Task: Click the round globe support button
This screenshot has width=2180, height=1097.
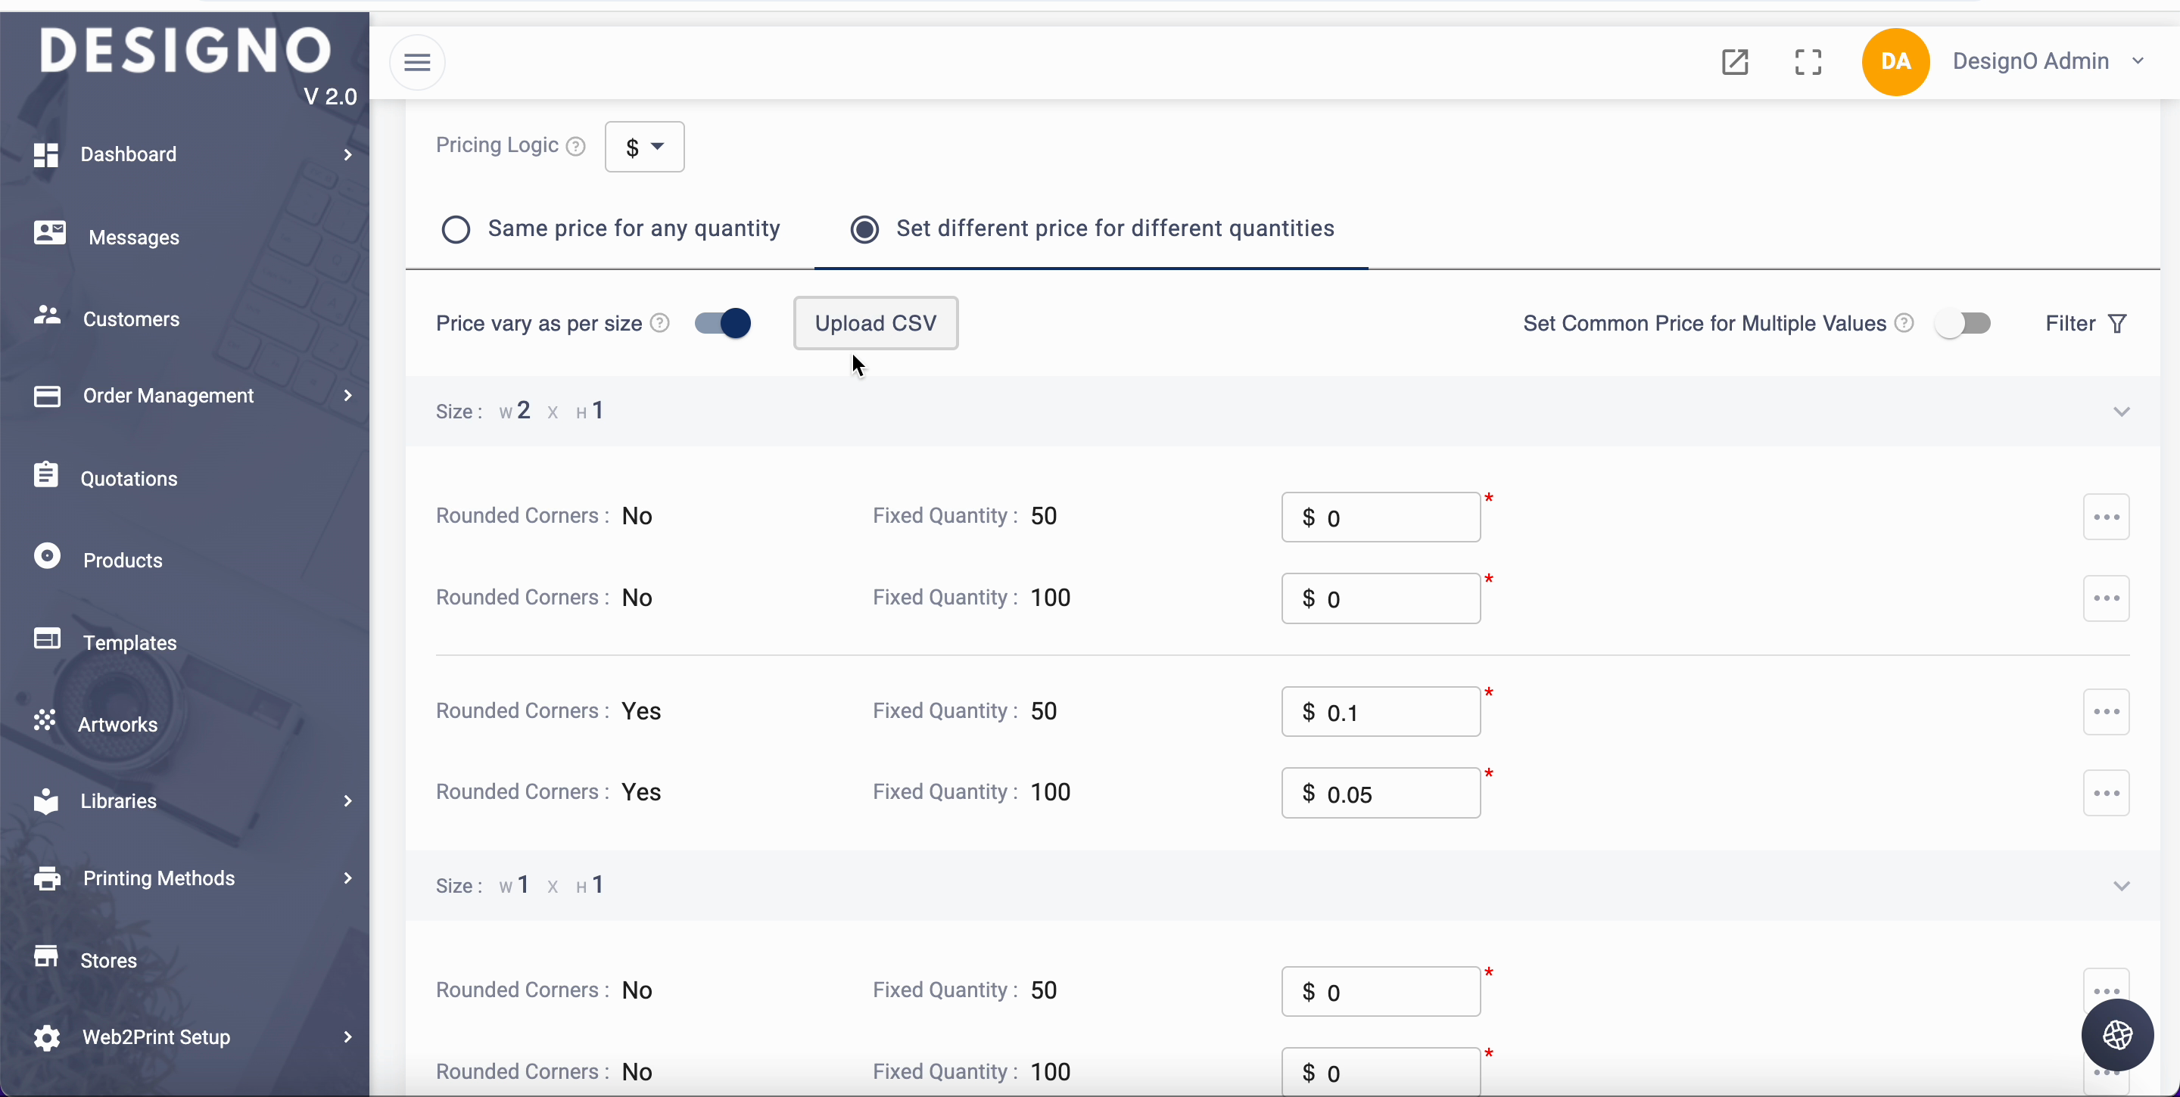Action: [x=2116, y=1034]
